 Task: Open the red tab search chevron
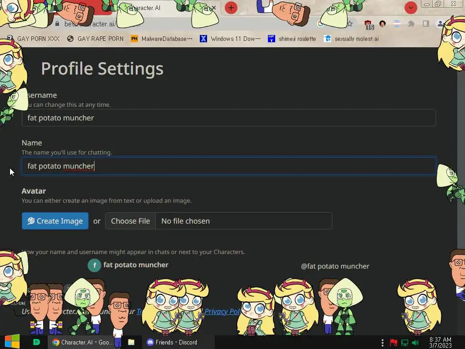point(411,8)
